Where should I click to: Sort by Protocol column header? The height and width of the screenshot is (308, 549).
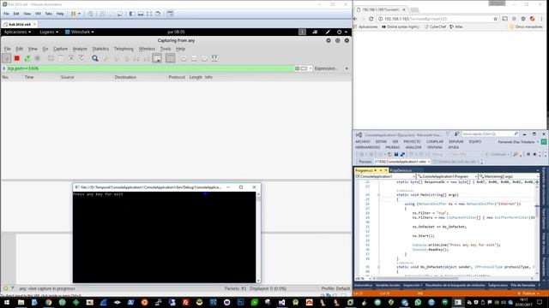click(177, 77)
